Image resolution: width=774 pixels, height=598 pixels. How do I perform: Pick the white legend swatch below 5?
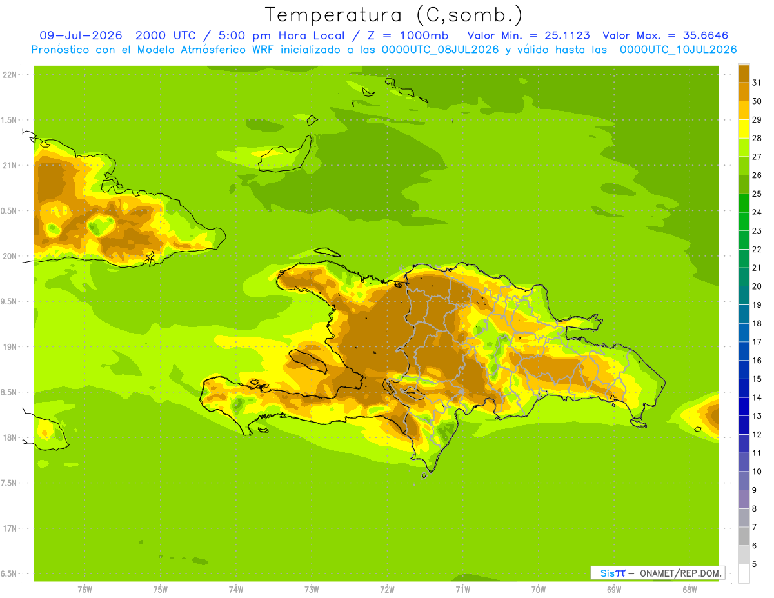(744, 573)
